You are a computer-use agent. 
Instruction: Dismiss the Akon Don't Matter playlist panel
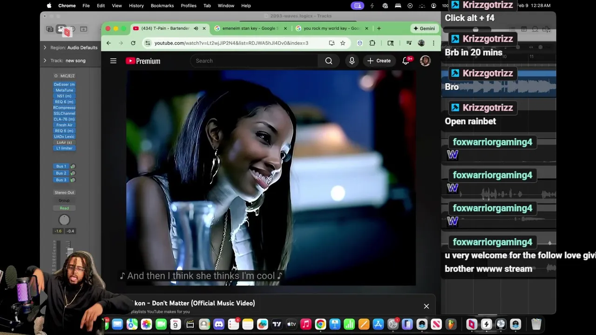pyautogui.click(x=426, y=306)
